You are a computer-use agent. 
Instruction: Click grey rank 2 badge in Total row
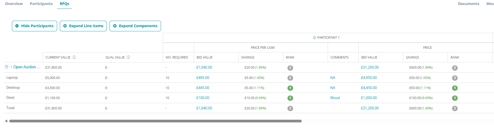click(x=290, y=108)
